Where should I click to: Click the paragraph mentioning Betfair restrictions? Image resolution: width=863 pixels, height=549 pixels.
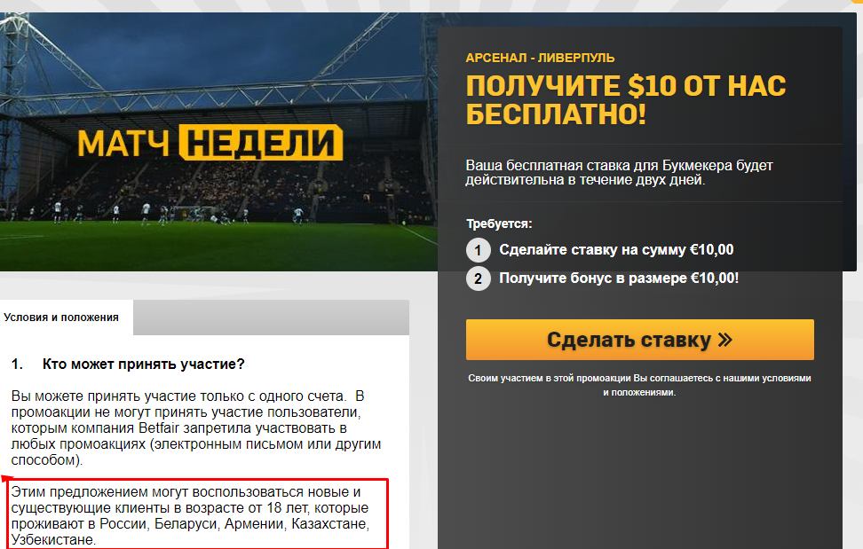[196, 428]
